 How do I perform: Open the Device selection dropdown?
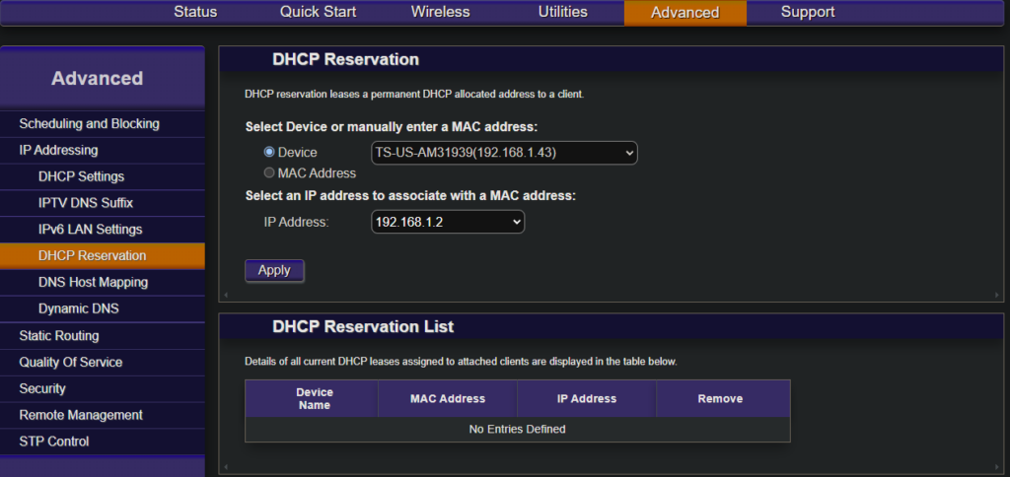[x=504, y=153]
